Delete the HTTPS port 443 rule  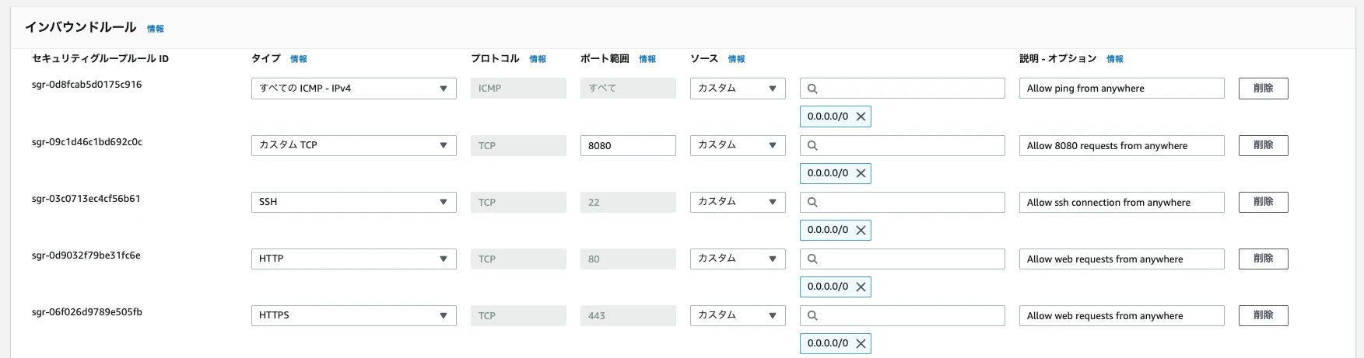click(1263, 315)
